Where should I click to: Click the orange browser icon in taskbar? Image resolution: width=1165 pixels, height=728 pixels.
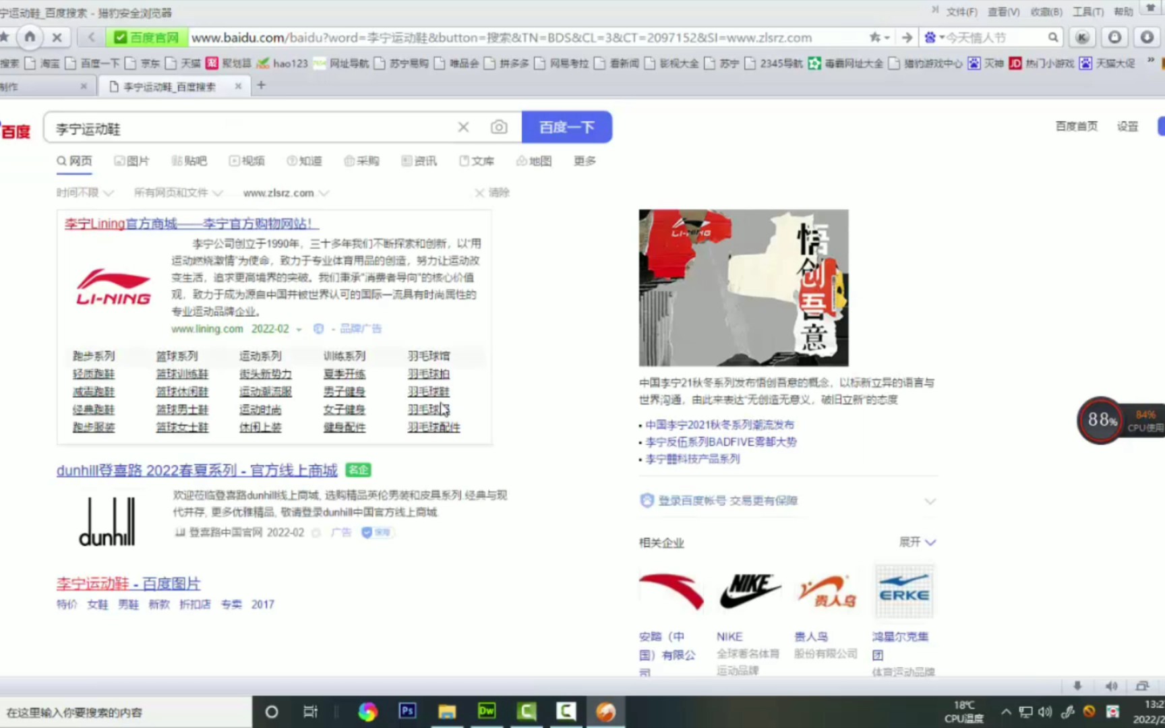[605, 712]
